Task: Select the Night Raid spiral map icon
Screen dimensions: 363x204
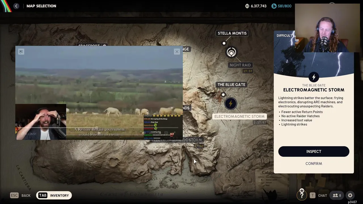Action: tap(231, 52)
